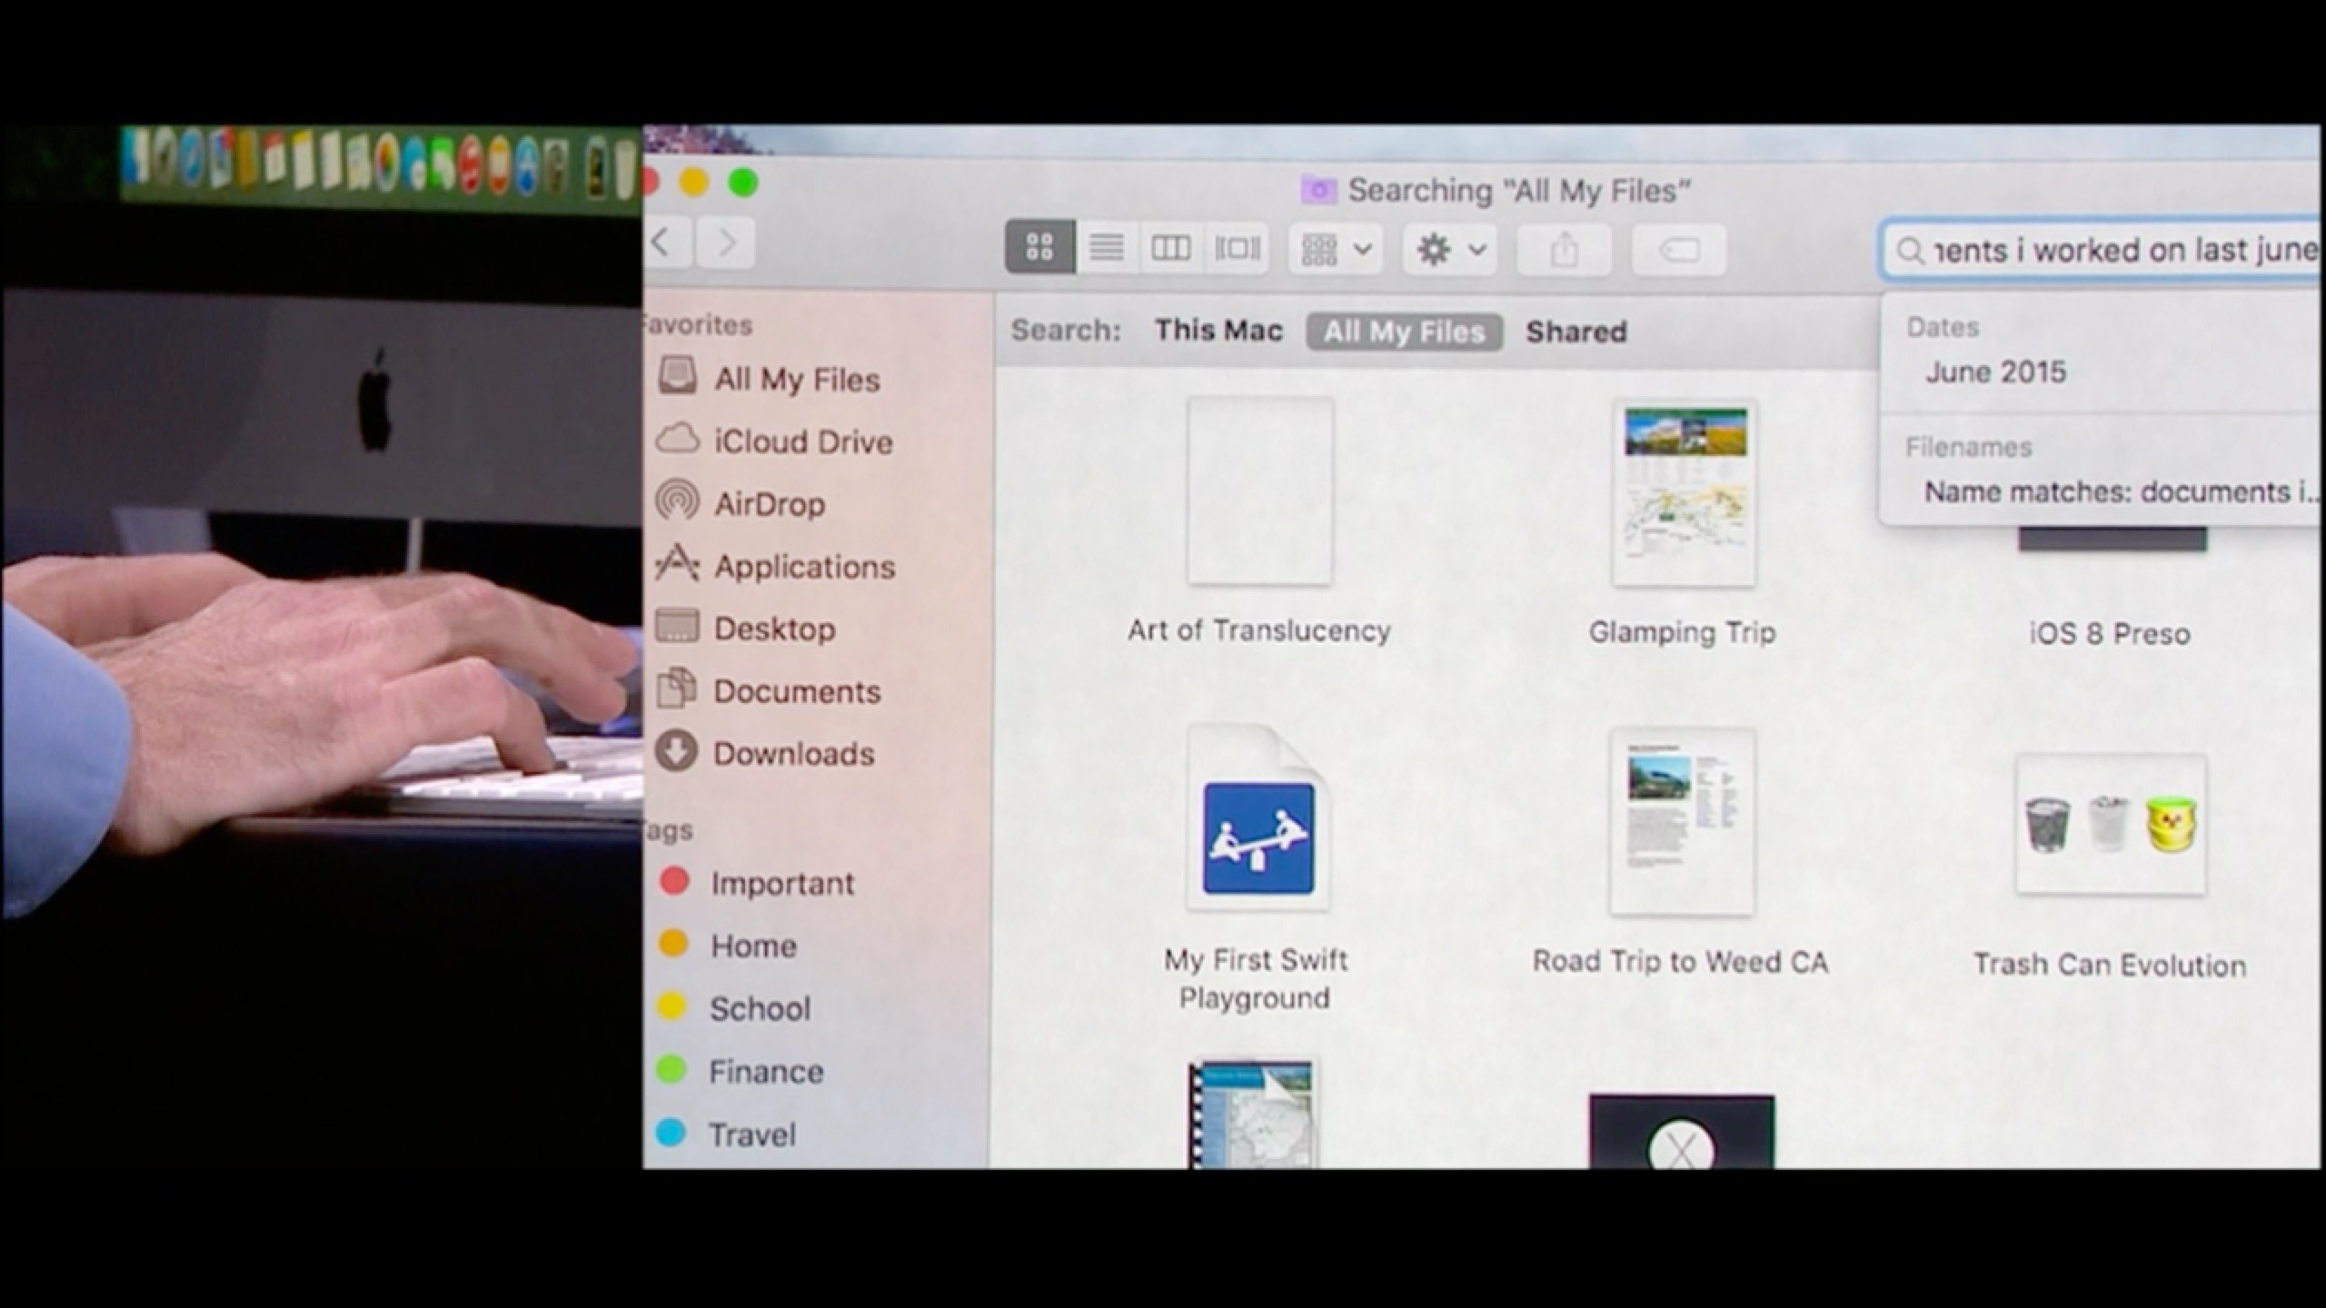The height and width of the screenshot is (1308, 2326).
Task: Set search scope to This Mac
Action: pyautogui.click(x=1218, y=331)
